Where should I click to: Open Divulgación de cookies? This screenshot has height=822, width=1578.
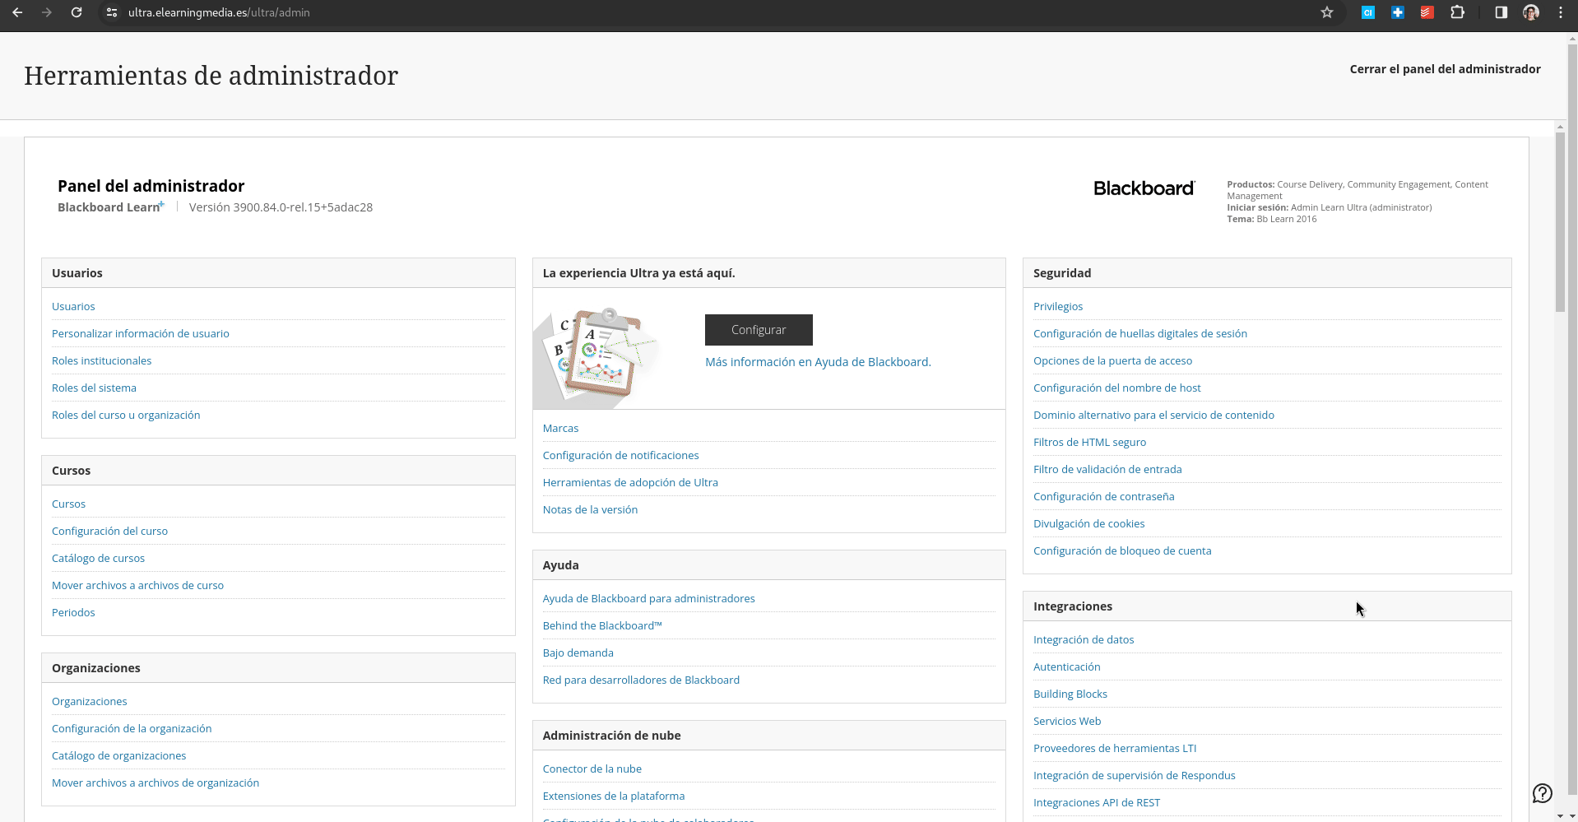pos(1089,523)
